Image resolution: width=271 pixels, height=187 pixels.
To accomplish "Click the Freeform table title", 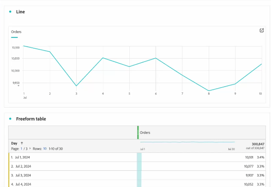I will pos(31,119).
